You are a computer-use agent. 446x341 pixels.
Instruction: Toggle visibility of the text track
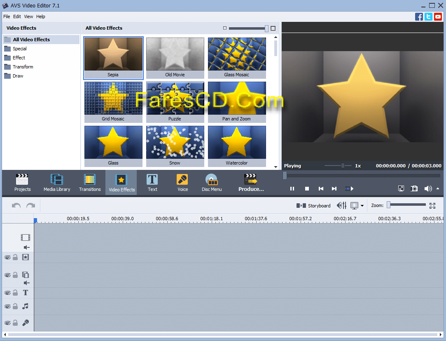pos(7,293)
